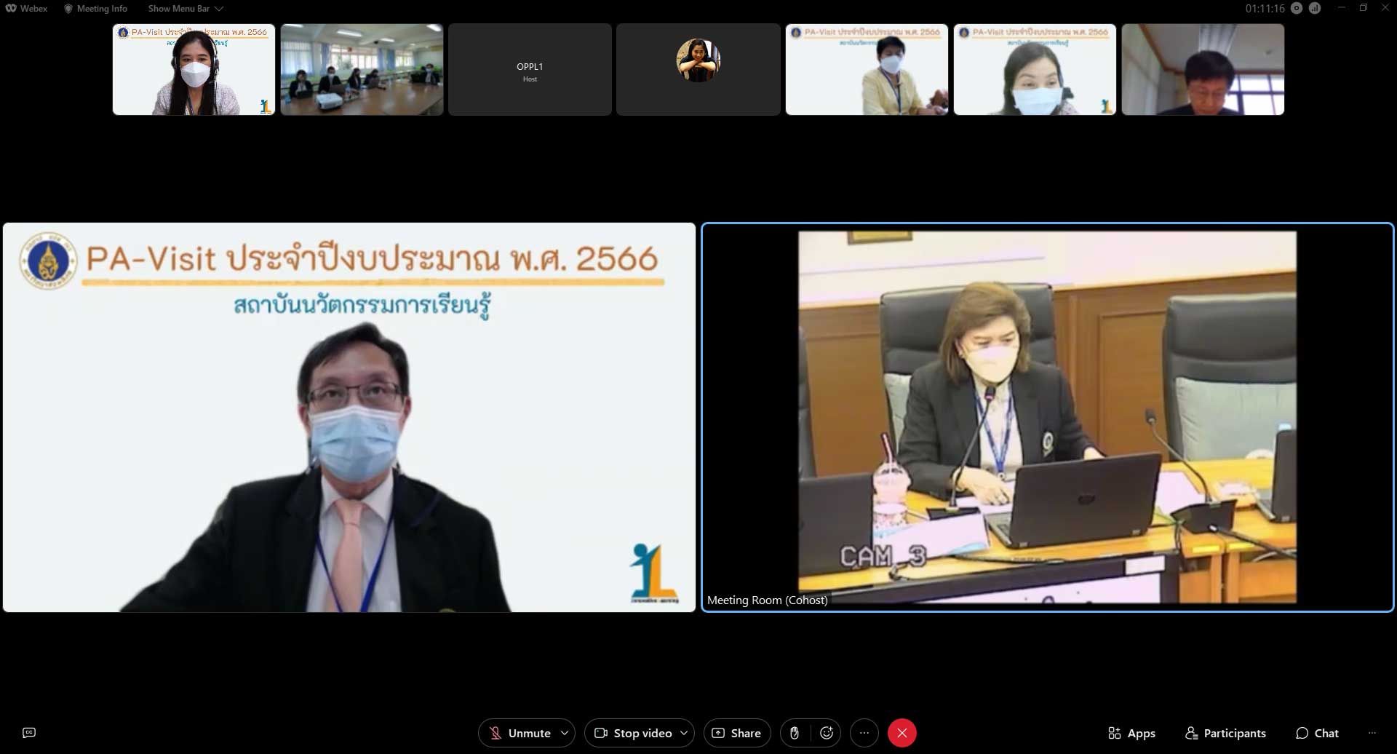The image size is (1397, 754).
Task: Toggle the Participants panel
Action: tap(1225, 733)
